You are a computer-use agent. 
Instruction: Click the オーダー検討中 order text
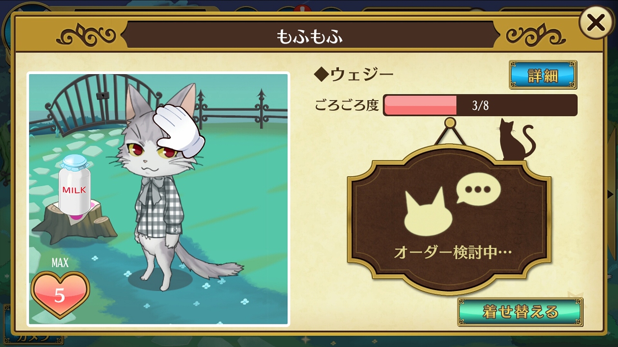coord(452,252)
